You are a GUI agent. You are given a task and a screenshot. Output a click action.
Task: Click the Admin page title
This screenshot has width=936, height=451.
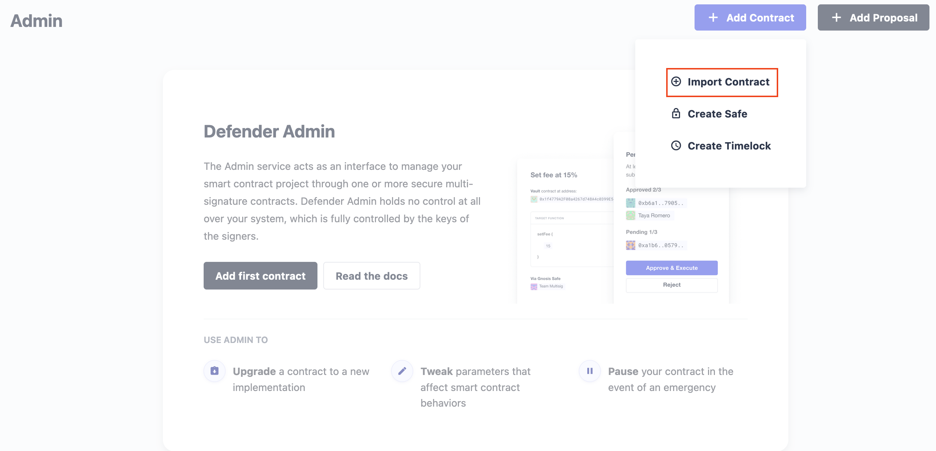[x=36, y=21]
